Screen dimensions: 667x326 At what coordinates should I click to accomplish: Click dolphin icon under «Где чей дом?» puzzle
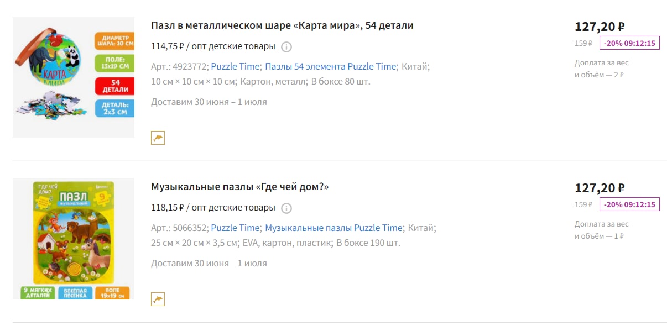point(158,299)
